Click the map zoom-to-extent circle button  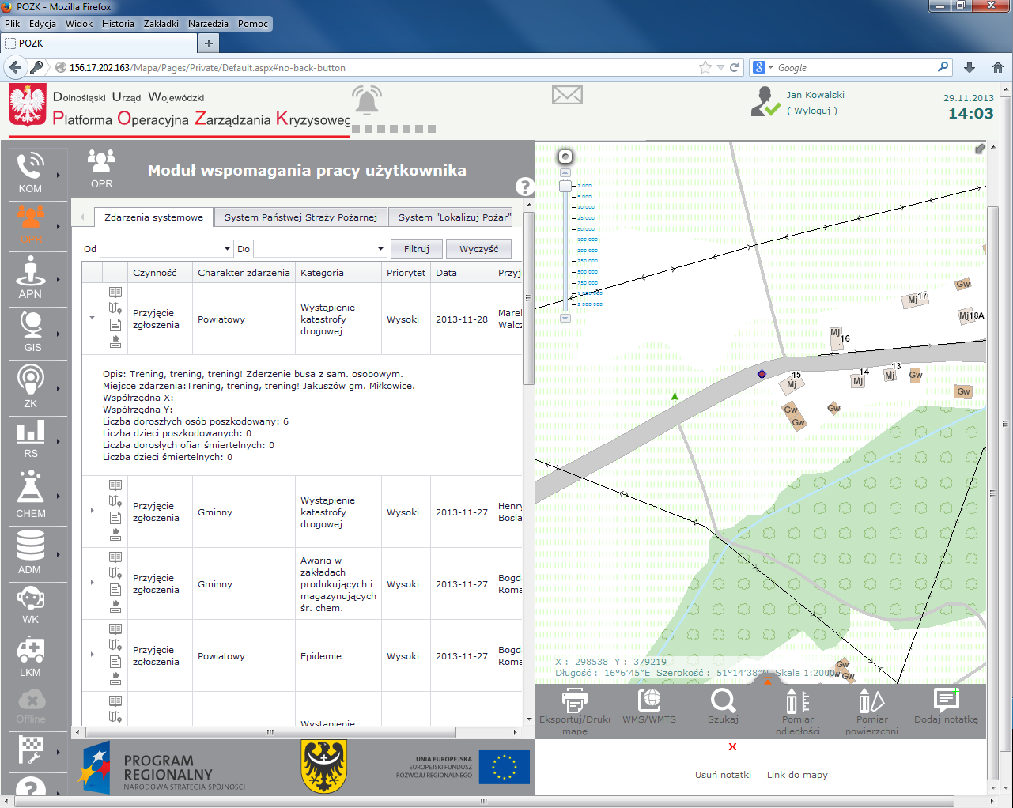tap(565, 157)
